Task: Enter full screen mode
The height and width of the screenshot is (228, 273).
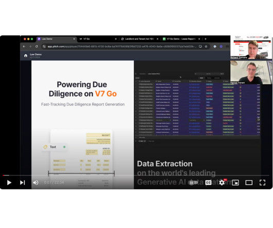Action: click(262, 183)
